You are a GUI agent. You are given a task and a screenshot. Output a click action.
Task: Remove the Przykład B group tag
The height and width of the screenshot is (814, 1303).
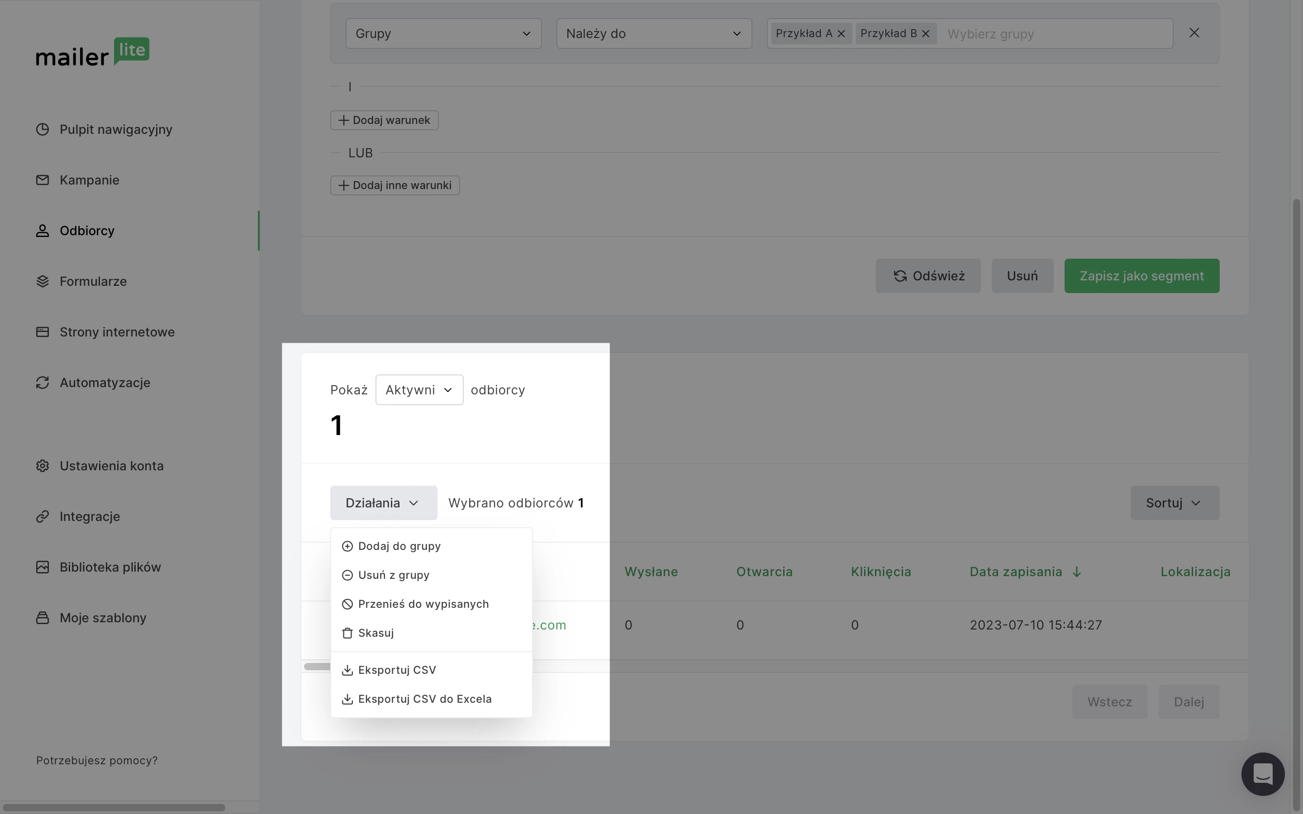[x=926, y=33]
